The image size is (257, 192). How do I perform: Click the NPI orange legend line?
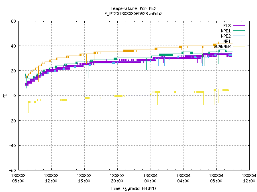239,41
